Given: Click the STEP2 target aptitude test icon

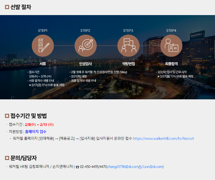Looking at the screenshot, I should pos(86,46).
